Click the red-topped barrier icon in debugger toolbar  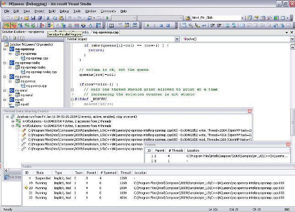pyautogui.click(x=76, y=26)
